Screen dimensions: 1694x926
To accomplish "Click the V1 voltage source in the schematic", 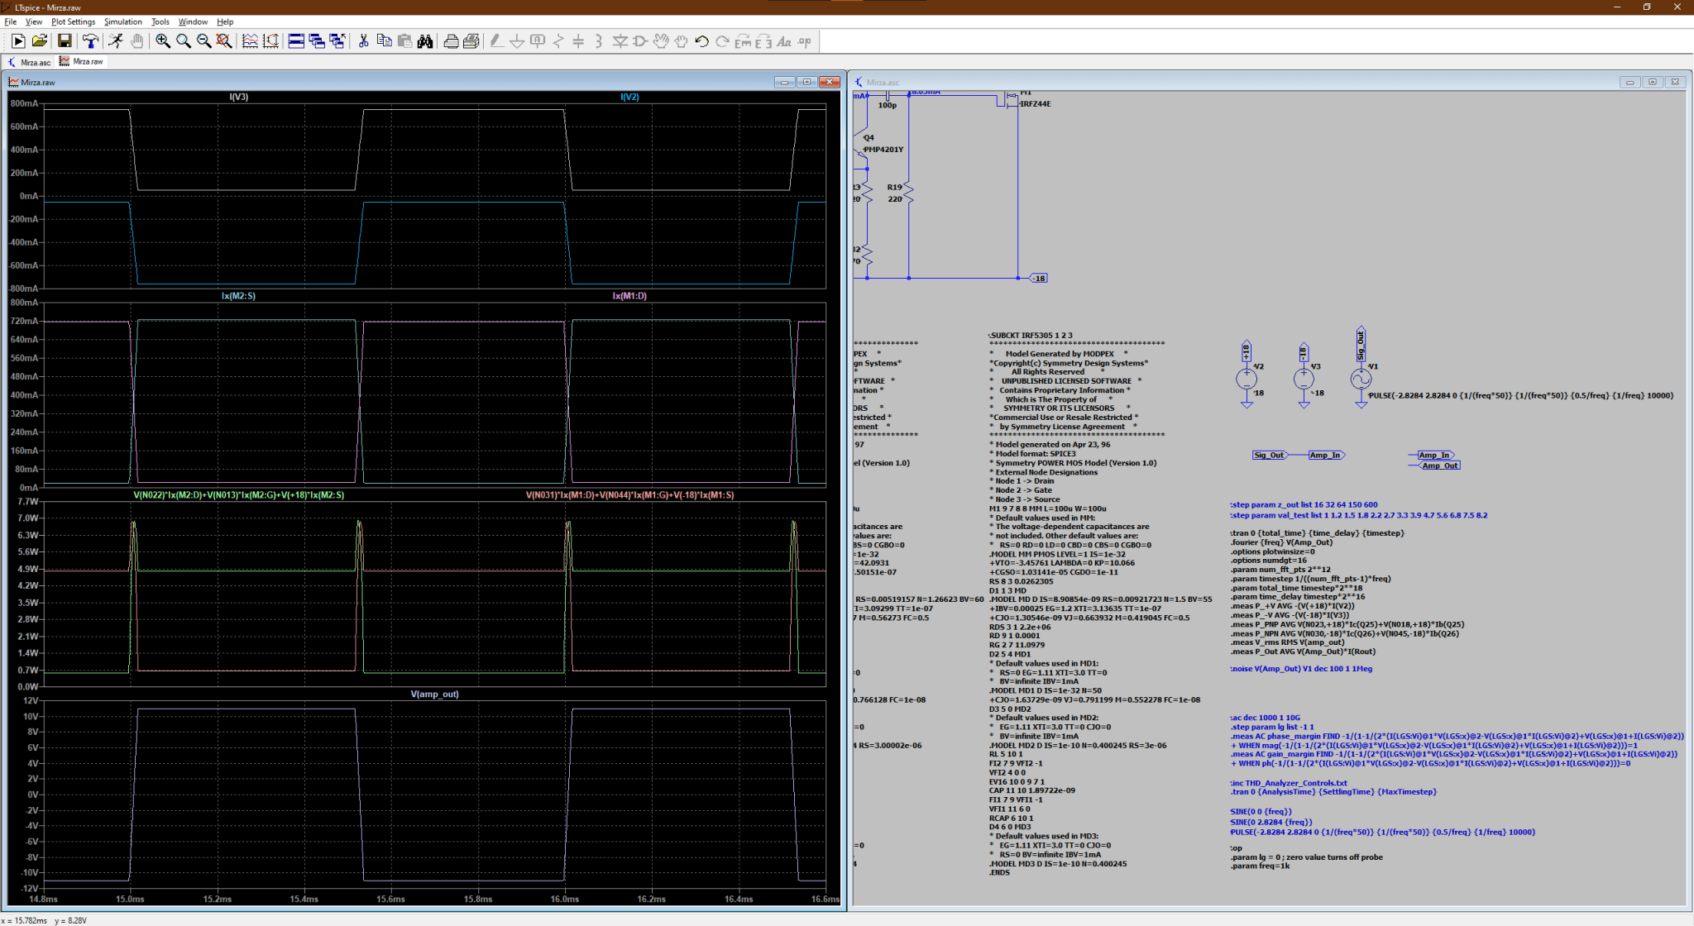I will click(x=1361, y=379).
